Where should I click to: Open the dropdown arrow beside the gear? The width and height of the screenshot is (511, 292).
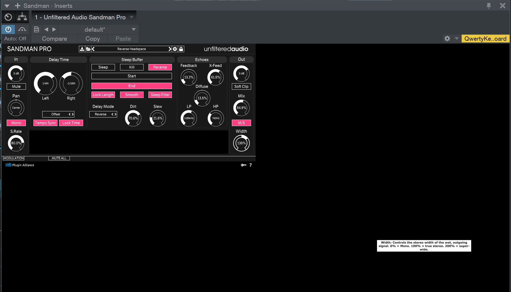(x=457, y=39)
